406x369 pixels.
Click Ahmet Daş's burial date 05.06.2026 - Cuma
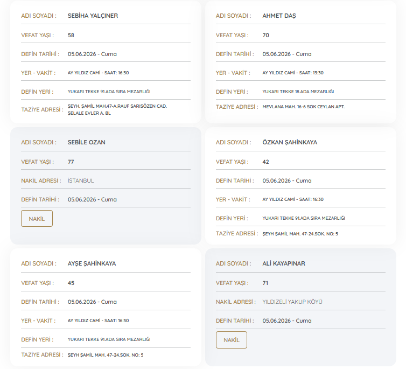coord(287,54)
